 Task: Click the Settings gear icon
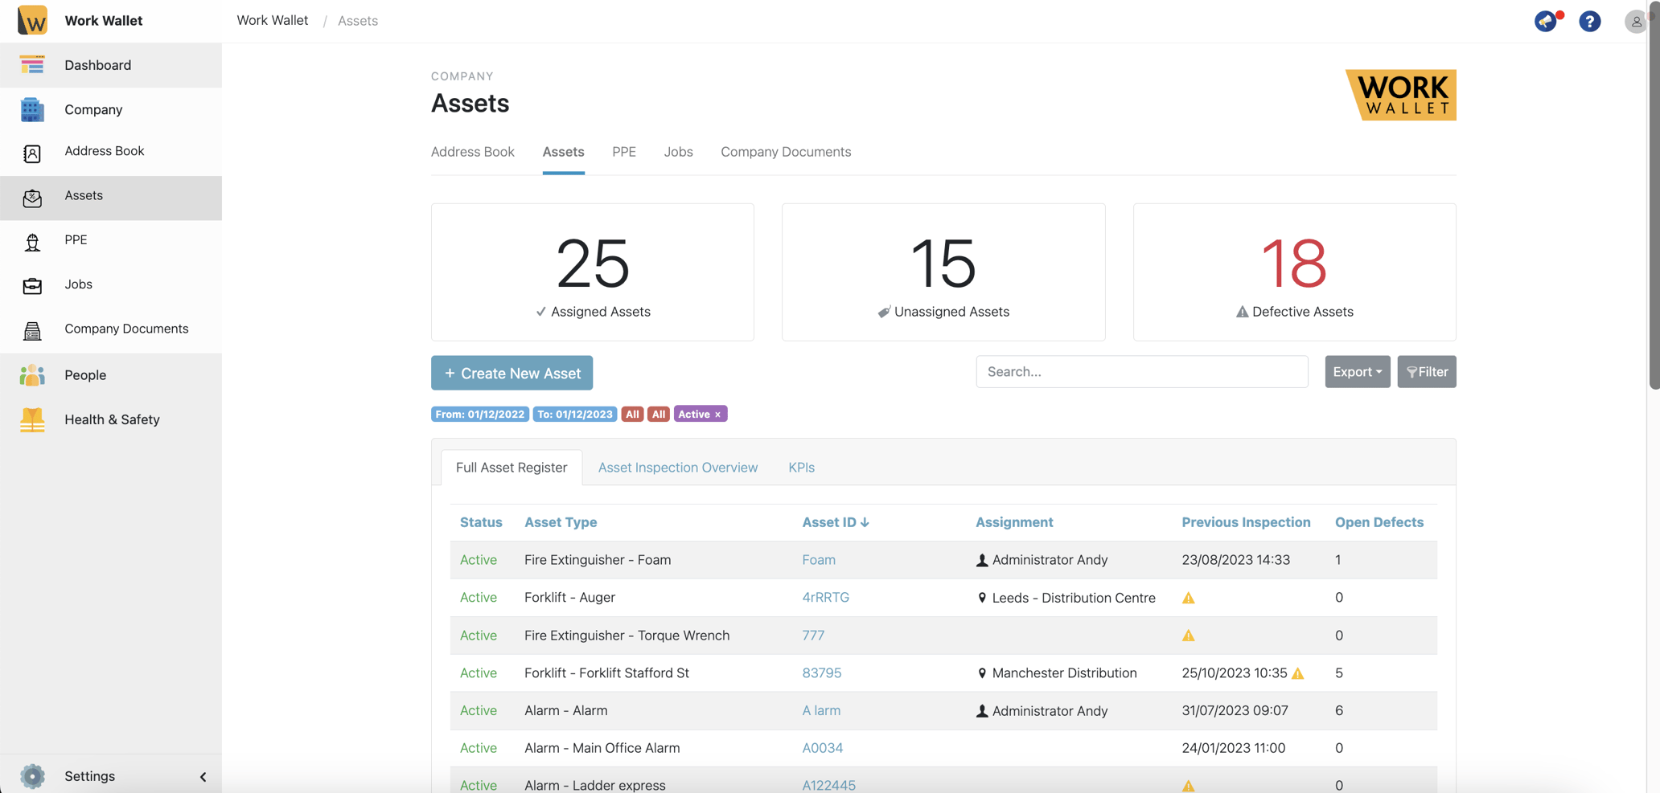pyautogui.click(x=32, y=776)
